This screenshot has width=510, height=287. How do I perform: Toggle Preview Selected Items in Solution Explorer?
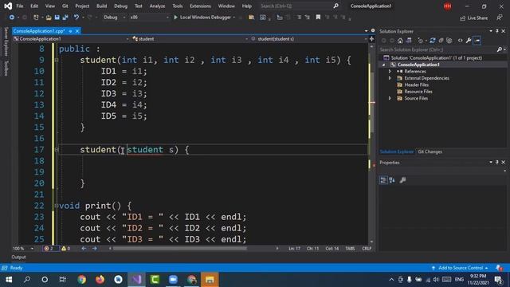[477, 41]
